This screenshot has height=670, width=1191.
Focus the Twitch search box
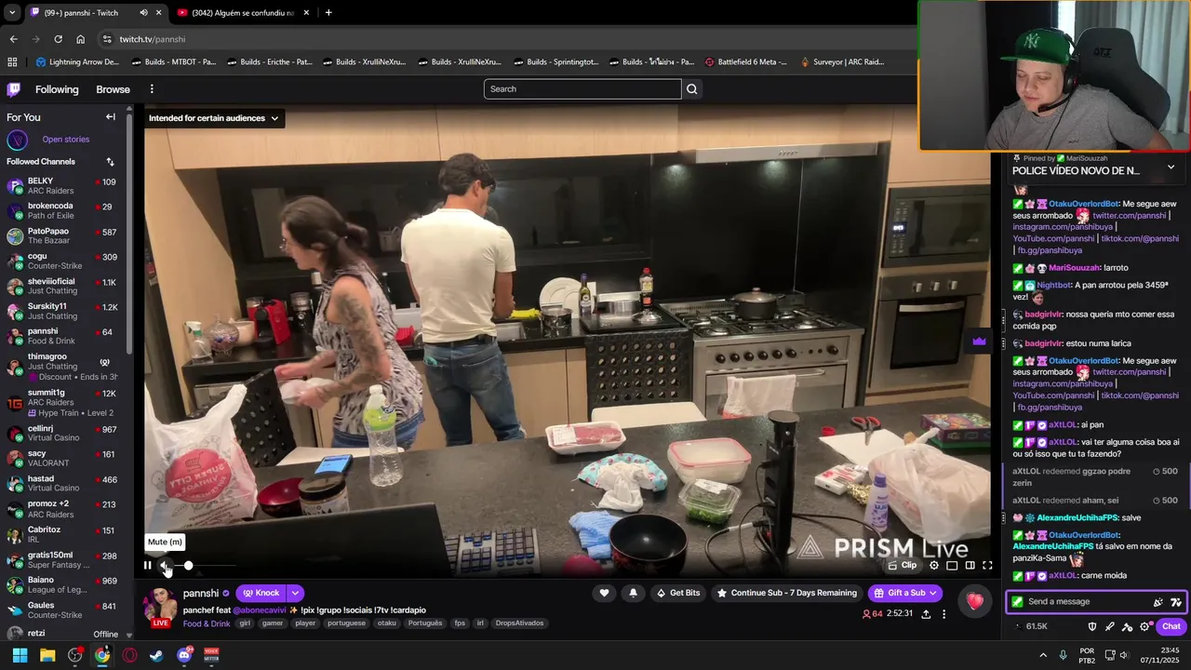[x=582, y=89]
